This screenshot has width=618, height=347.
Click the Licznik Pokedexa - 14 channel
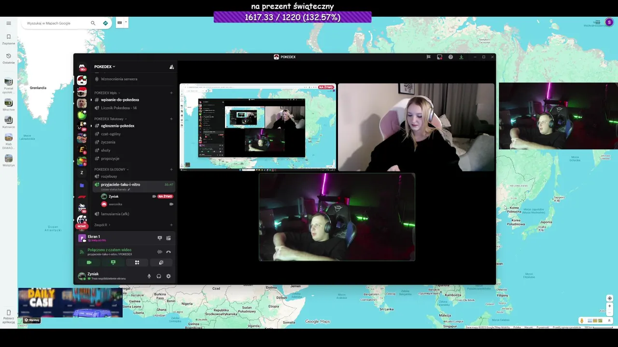[133, 108]
